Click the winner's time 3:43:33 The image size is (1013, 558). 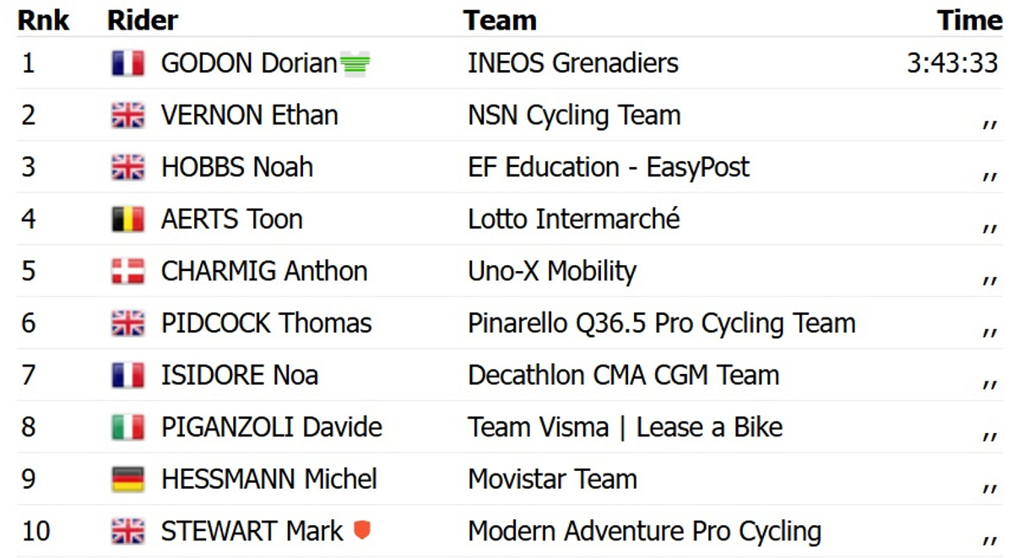pyautogui.click(x=952, y=63)
